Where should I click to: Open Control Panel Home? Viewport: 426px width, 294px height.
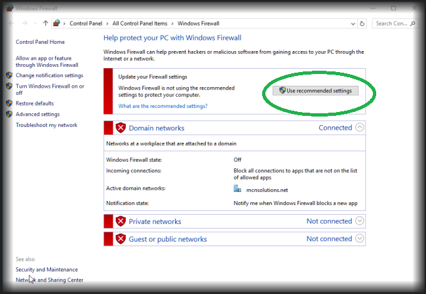coord(40,42)
